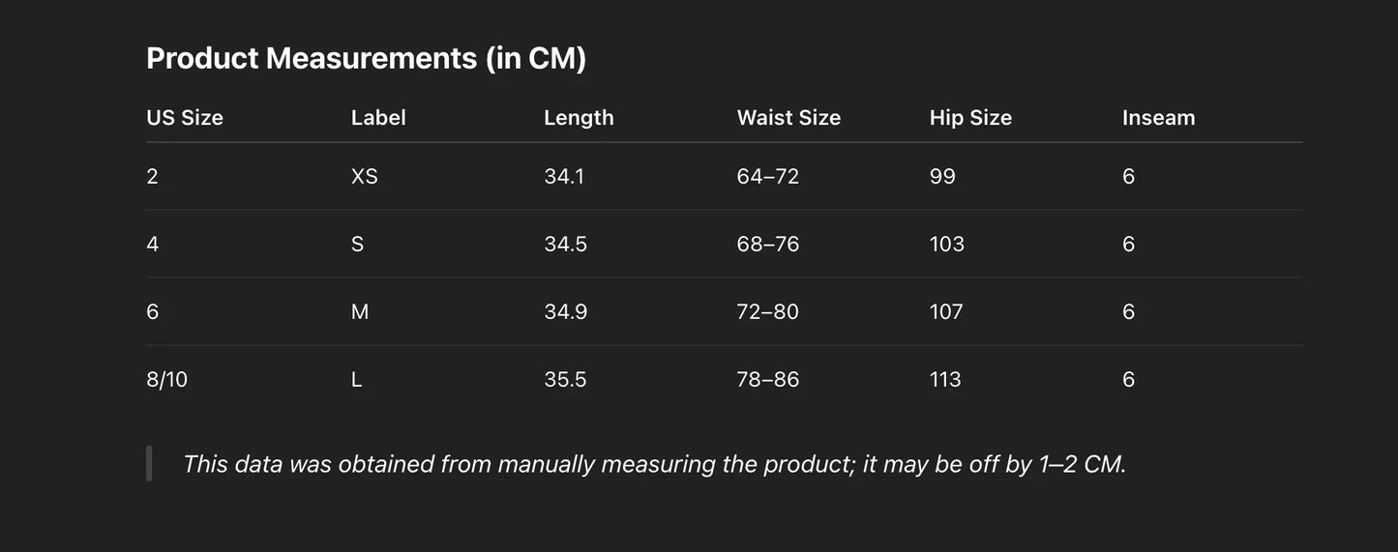
Task: Click the manual measurement disclaimer note
Action: click(654, 464)
